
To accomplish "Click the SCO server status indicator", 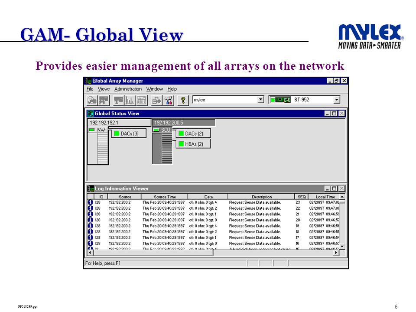I will tap(156, 130).
